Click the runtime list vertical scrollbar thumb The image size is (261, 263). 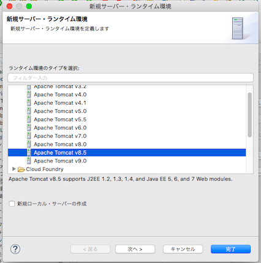pos(249,115)
